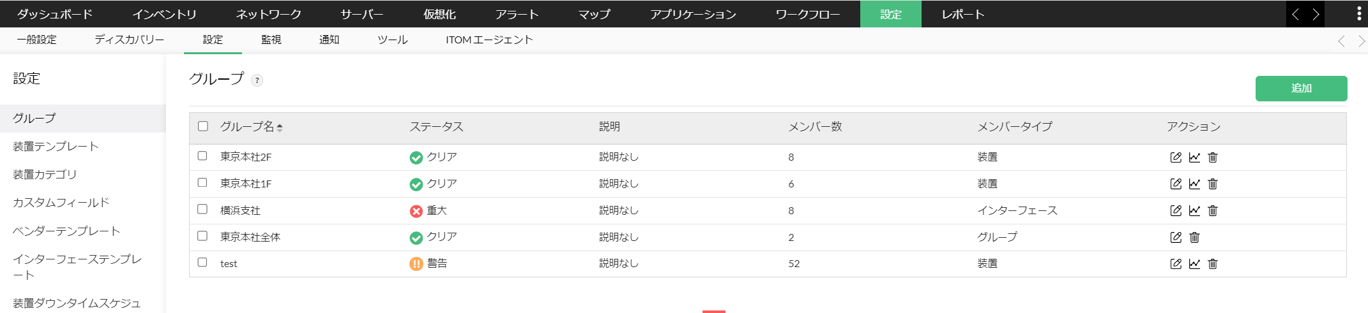
Task: Check the 東京本社2F row checkbox
Action: coord(202,156)
